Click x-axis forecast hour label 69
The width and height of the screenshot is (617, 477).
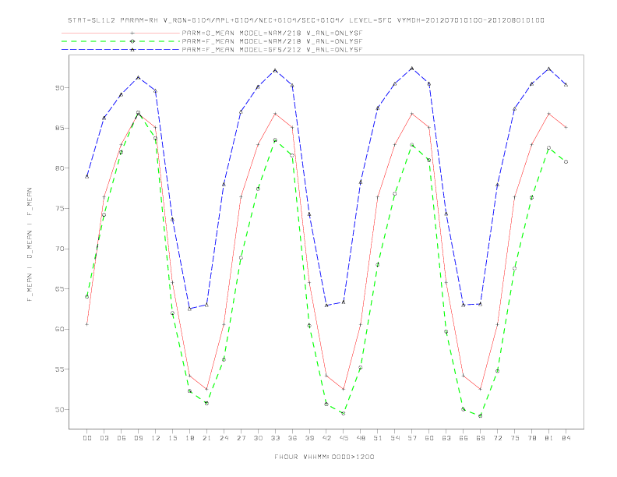pos(481,438)
